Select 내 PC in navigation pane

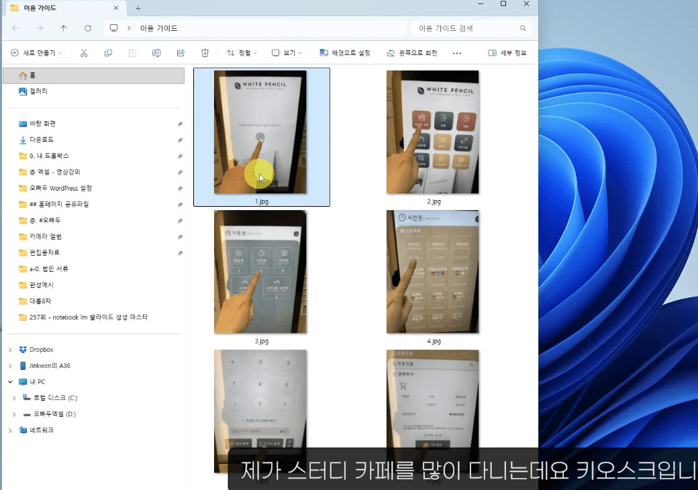(37, 382)
